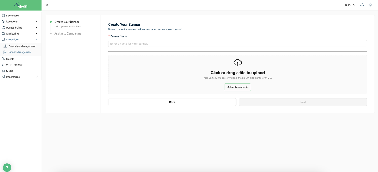
Task: Click the cloud upload icon
Action: coord(238,62)
